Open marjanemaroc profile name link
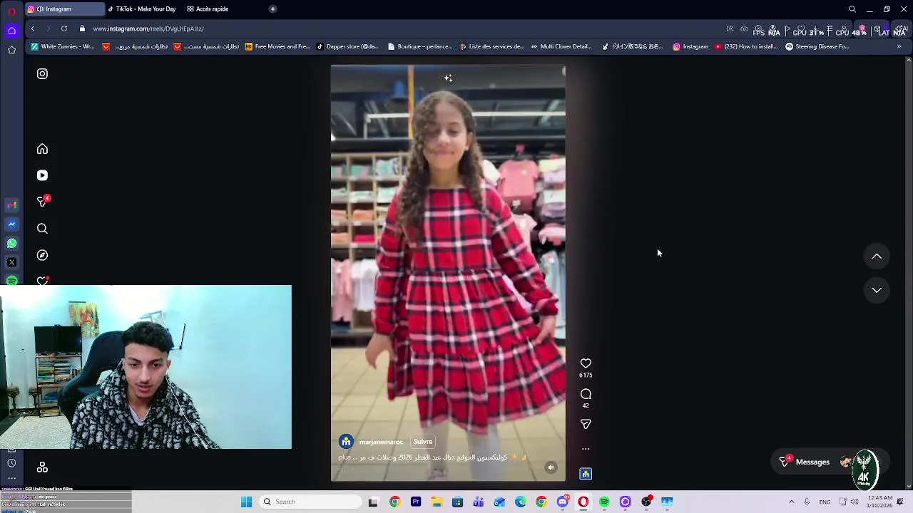 tap(381, 442)
